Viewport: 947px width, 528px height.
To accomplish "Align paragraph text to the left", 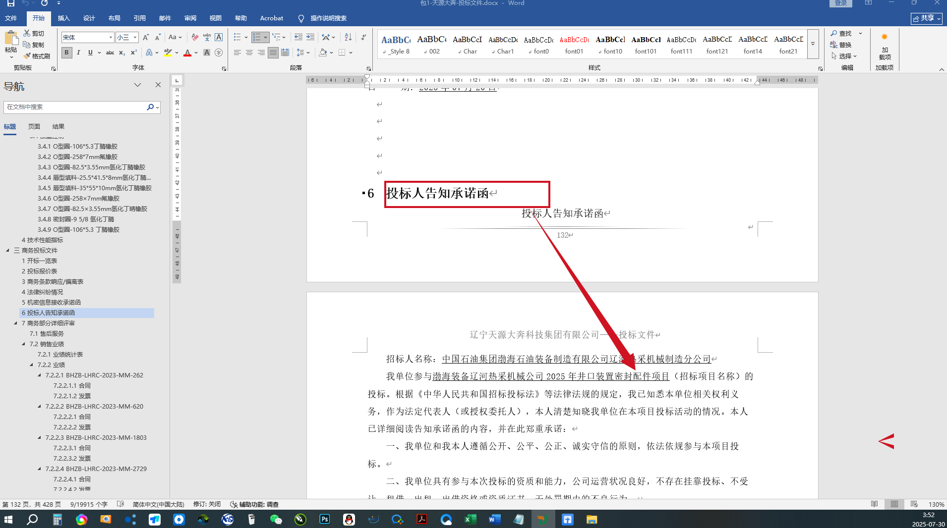I will coord(237,53).
